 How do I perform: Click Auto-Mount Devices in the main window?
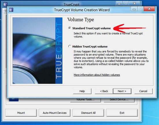tap(55, 113)
